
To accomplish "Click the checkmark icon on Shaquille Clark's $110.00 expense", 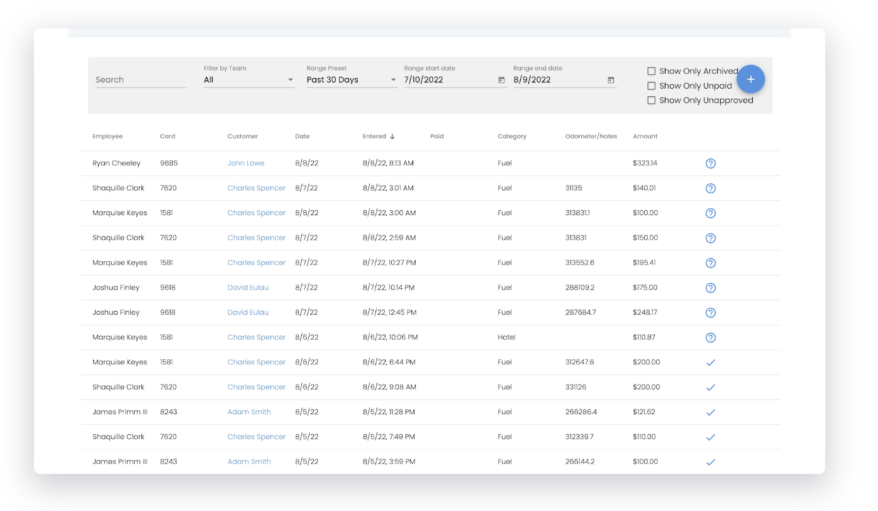I will [x=711, y=437].
